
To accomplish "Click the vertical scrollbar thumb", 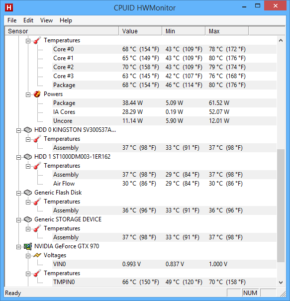I will pos(281,205).
